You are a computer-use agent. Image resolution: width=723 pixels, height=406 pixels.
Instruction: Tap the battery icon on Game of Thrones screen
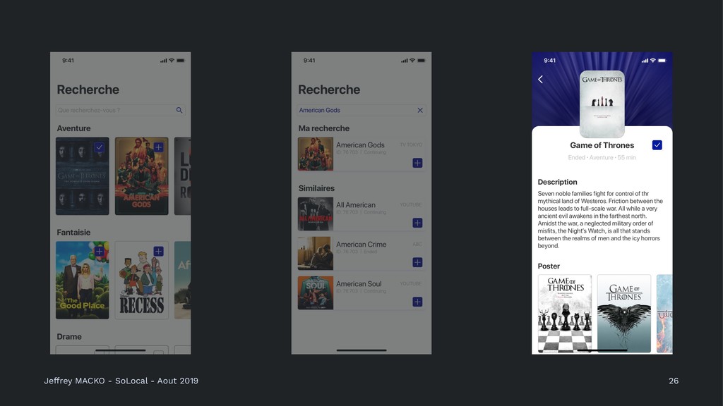pyautogui.click(x=662, y=61)
